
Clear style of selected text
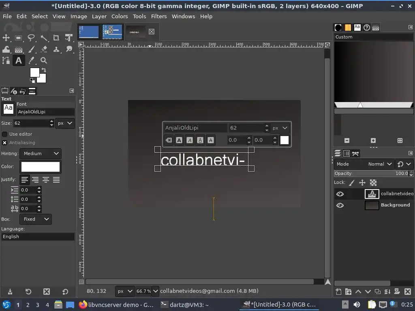click(169, 140)
